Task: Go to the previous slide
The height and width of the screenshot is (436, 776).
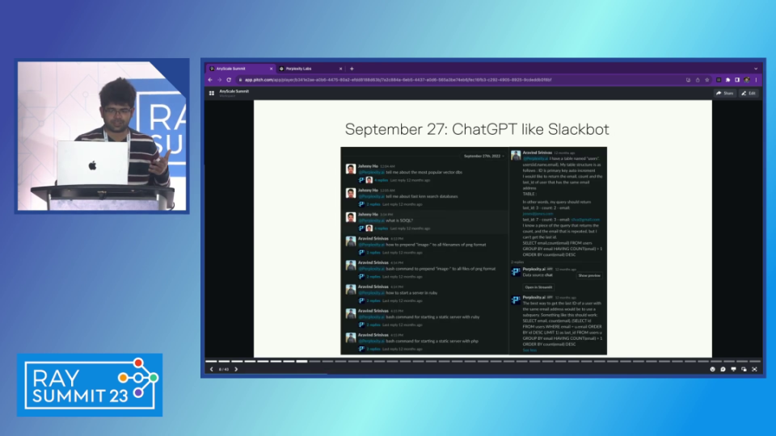Action: (x=212, y=369)
